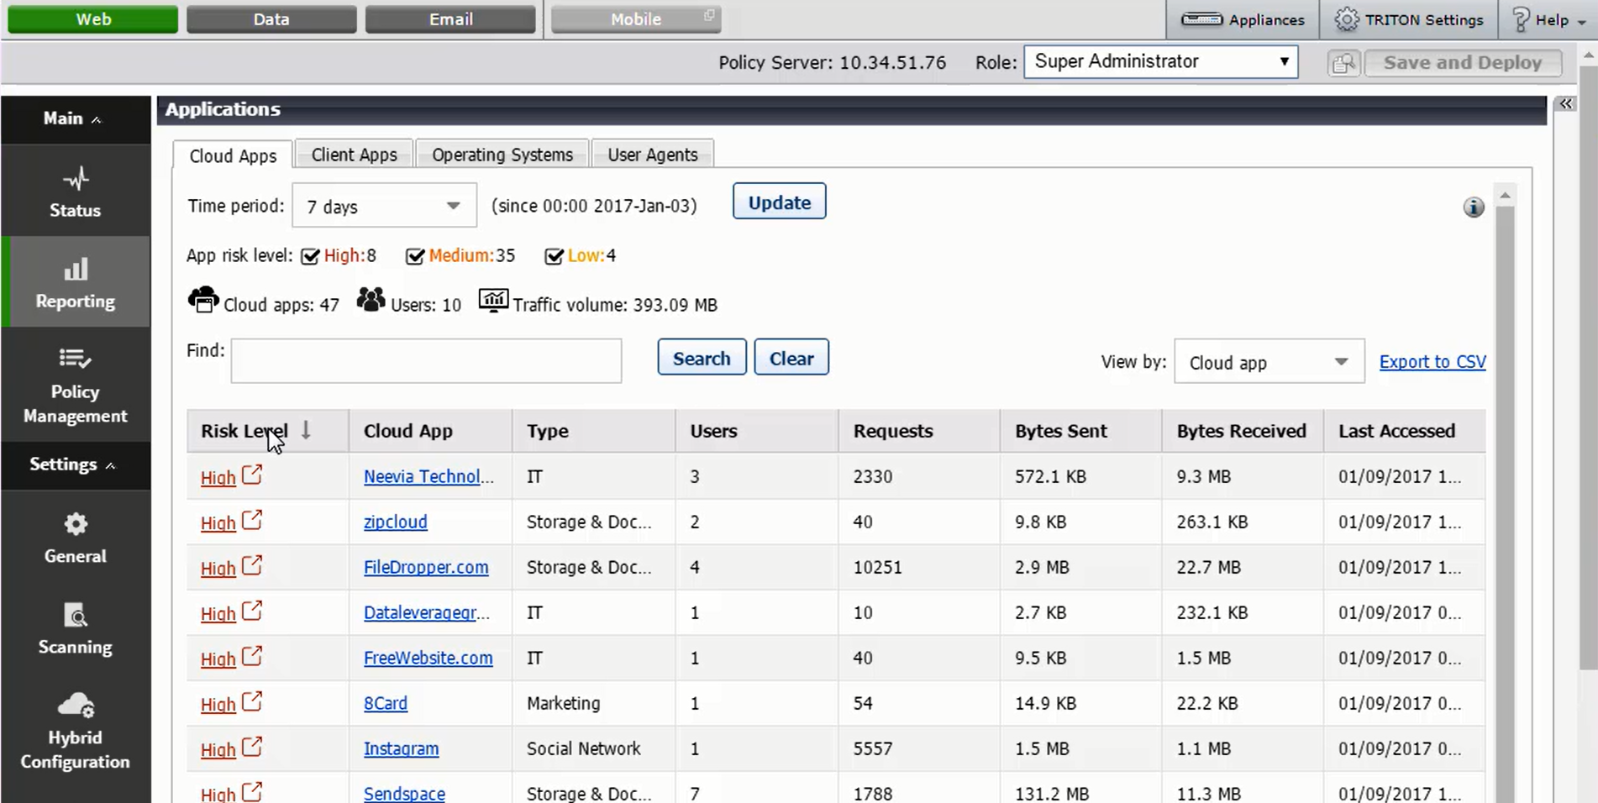
Task: Open external details icon for zipcloud row
Action: tap(252, 521)
